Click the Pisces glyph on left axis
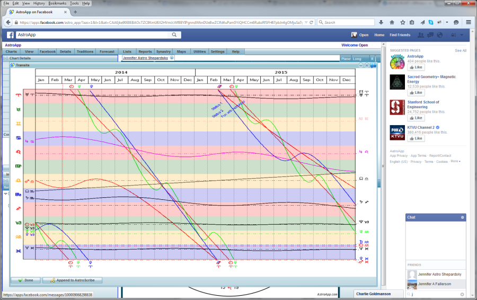Image resolution: width=477 pixels, height=300 pixels. point(19,250)
